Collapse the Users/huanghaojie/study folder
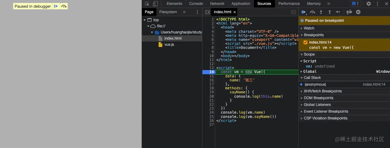Screen dimensions: 390x148 click(152, 32)
